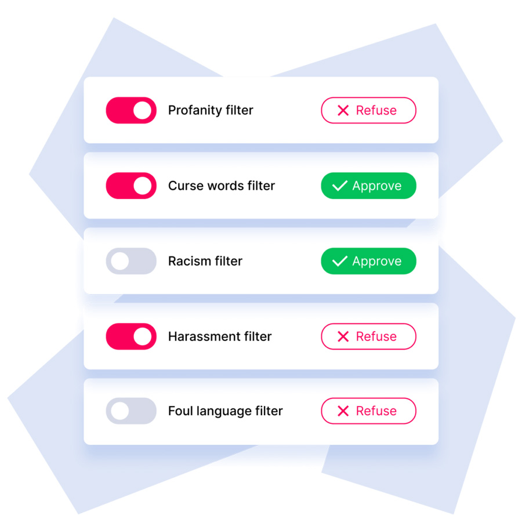Viewport: 522px width, 522px height.
Task: Click Approve button for Racism filter
Action: pyautogui.click(x=368, y=261)
